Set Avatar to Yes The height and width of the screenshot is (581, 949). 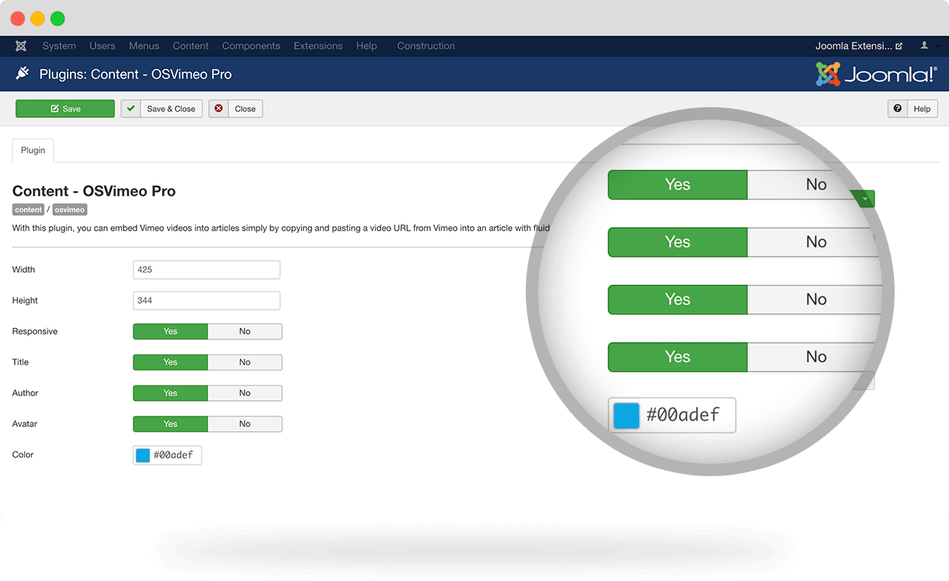pos(170,424)
